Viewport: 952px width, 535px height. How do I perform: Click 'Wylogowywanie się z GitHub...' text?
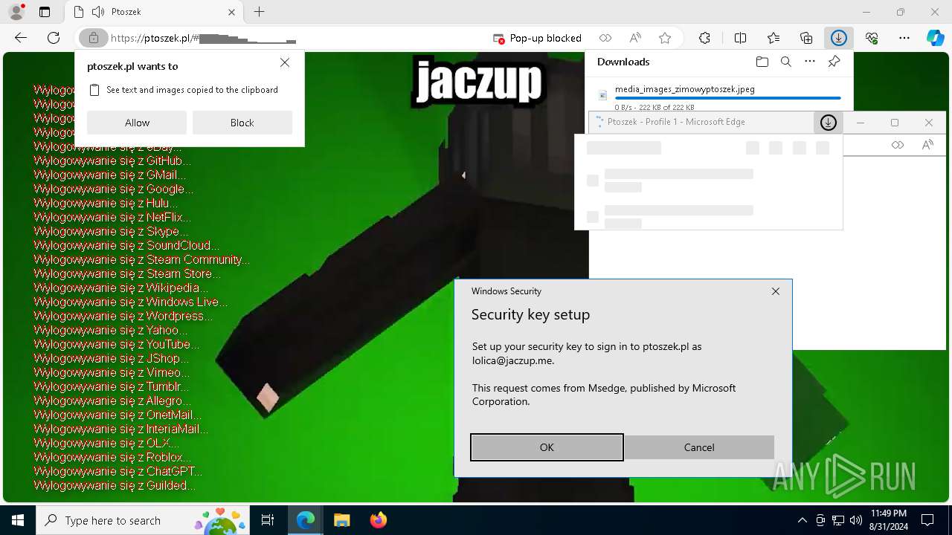[x=112, y=160]
